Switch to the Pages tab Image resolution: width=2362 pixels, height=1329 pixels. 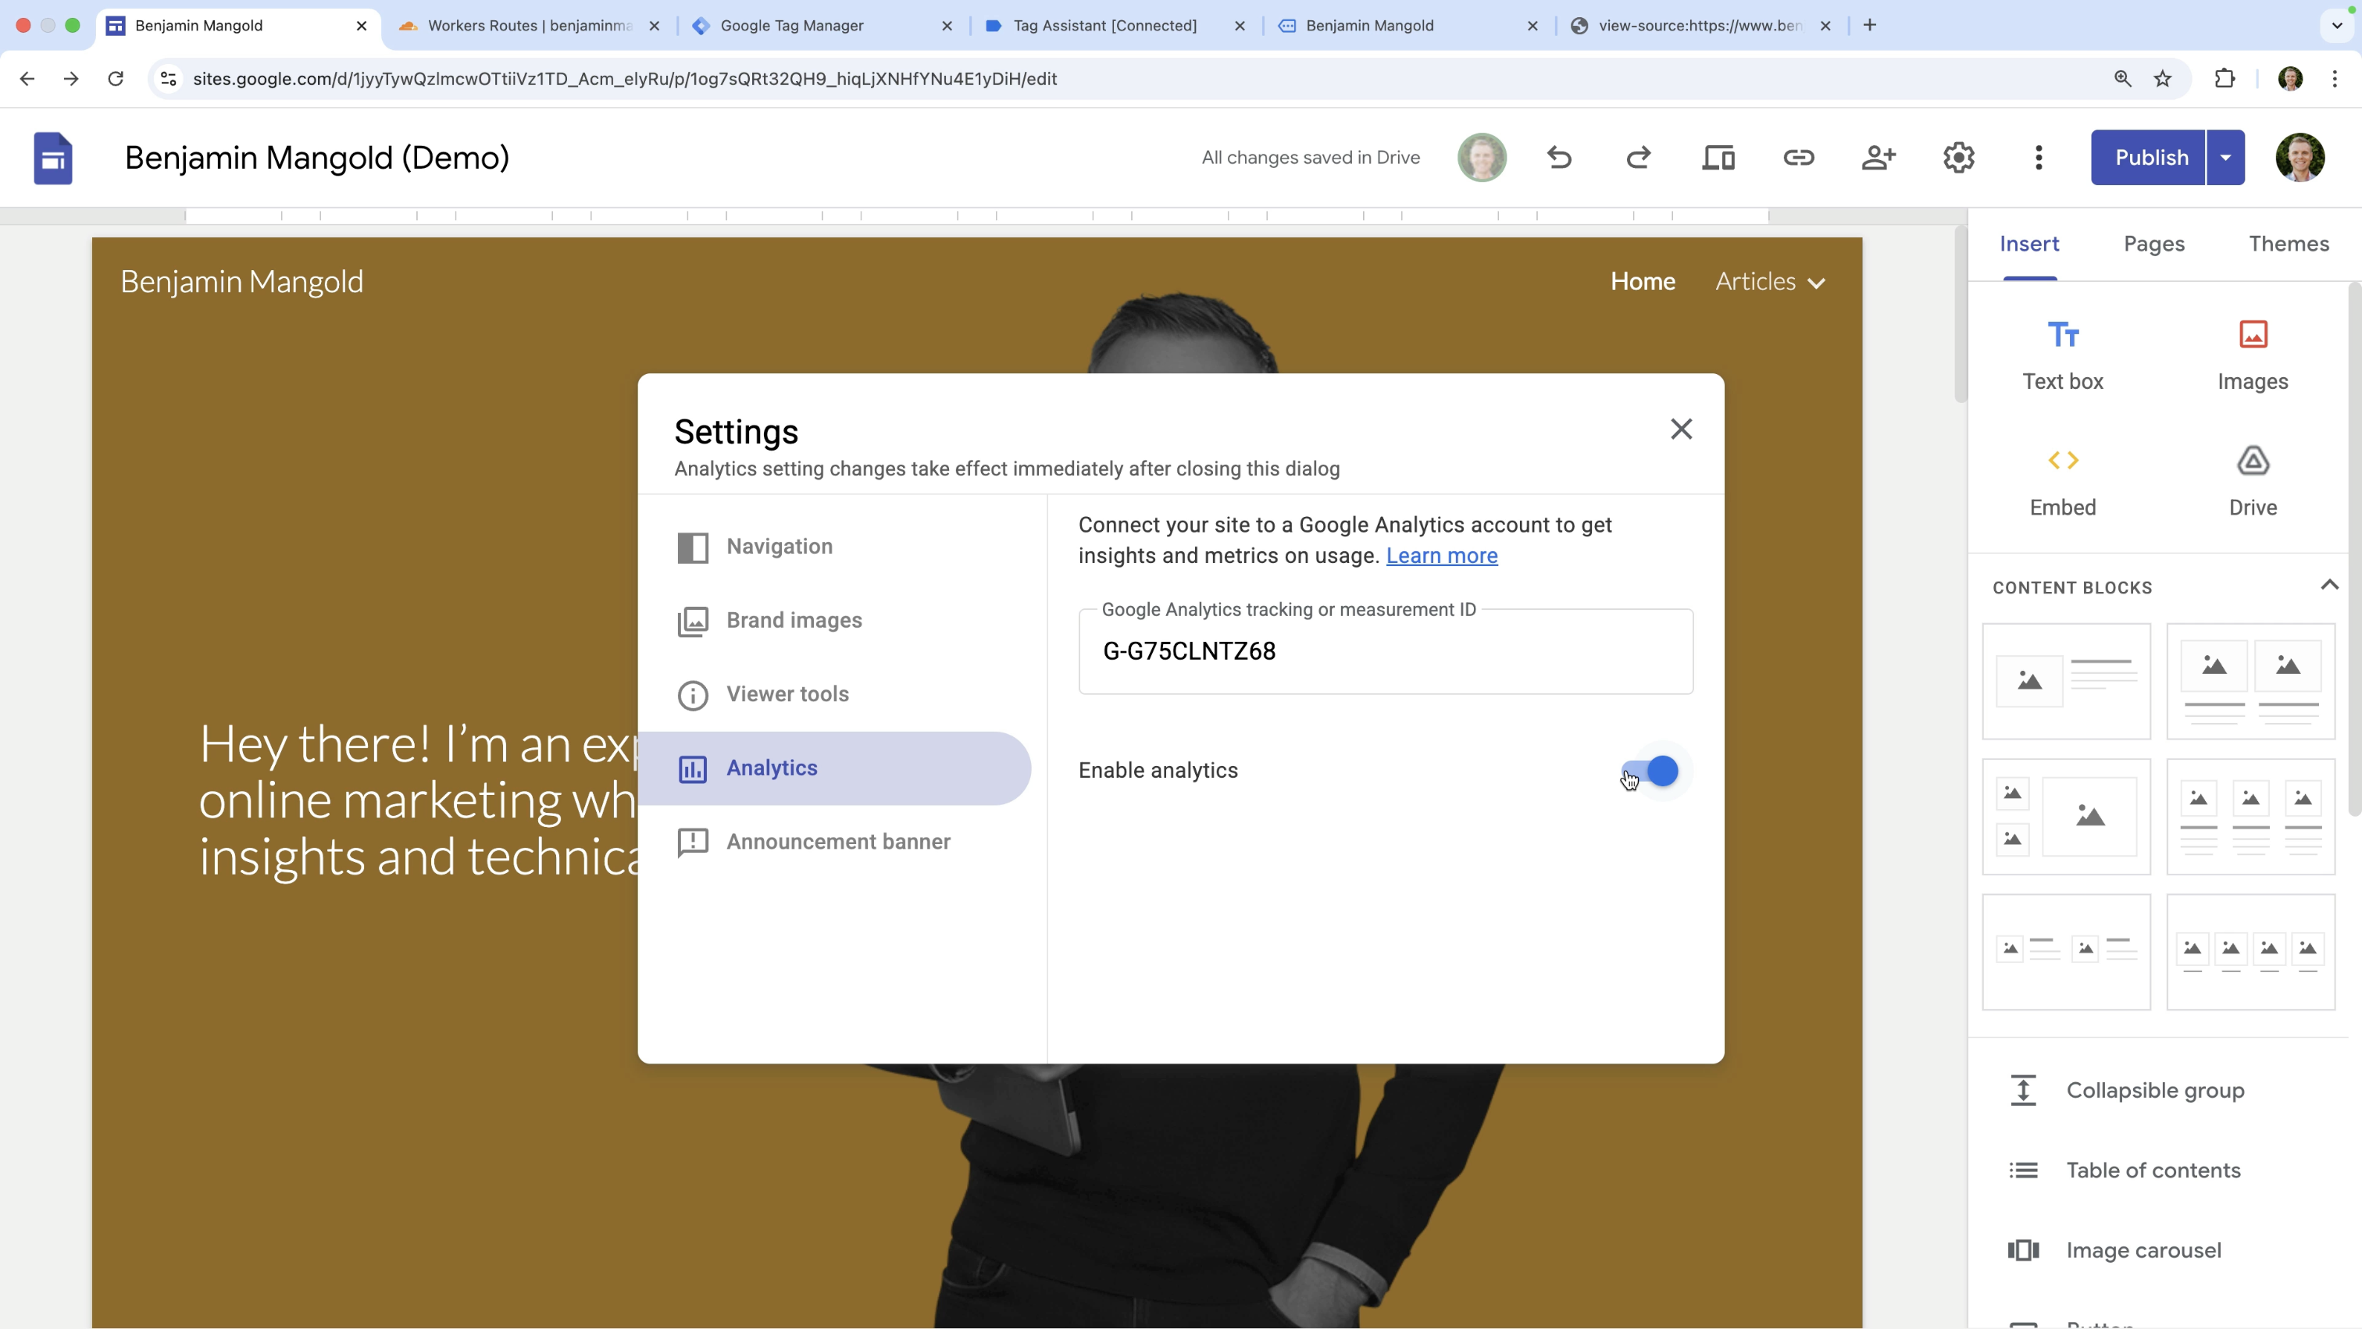2154,244
